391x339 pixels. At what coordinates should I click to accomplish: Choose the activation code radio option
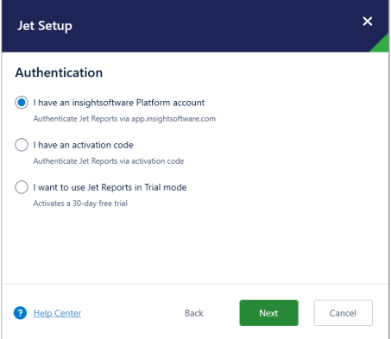coord(22,145)
